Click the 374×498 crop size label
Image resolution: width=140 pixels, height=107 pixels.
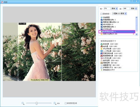(22, 24)
